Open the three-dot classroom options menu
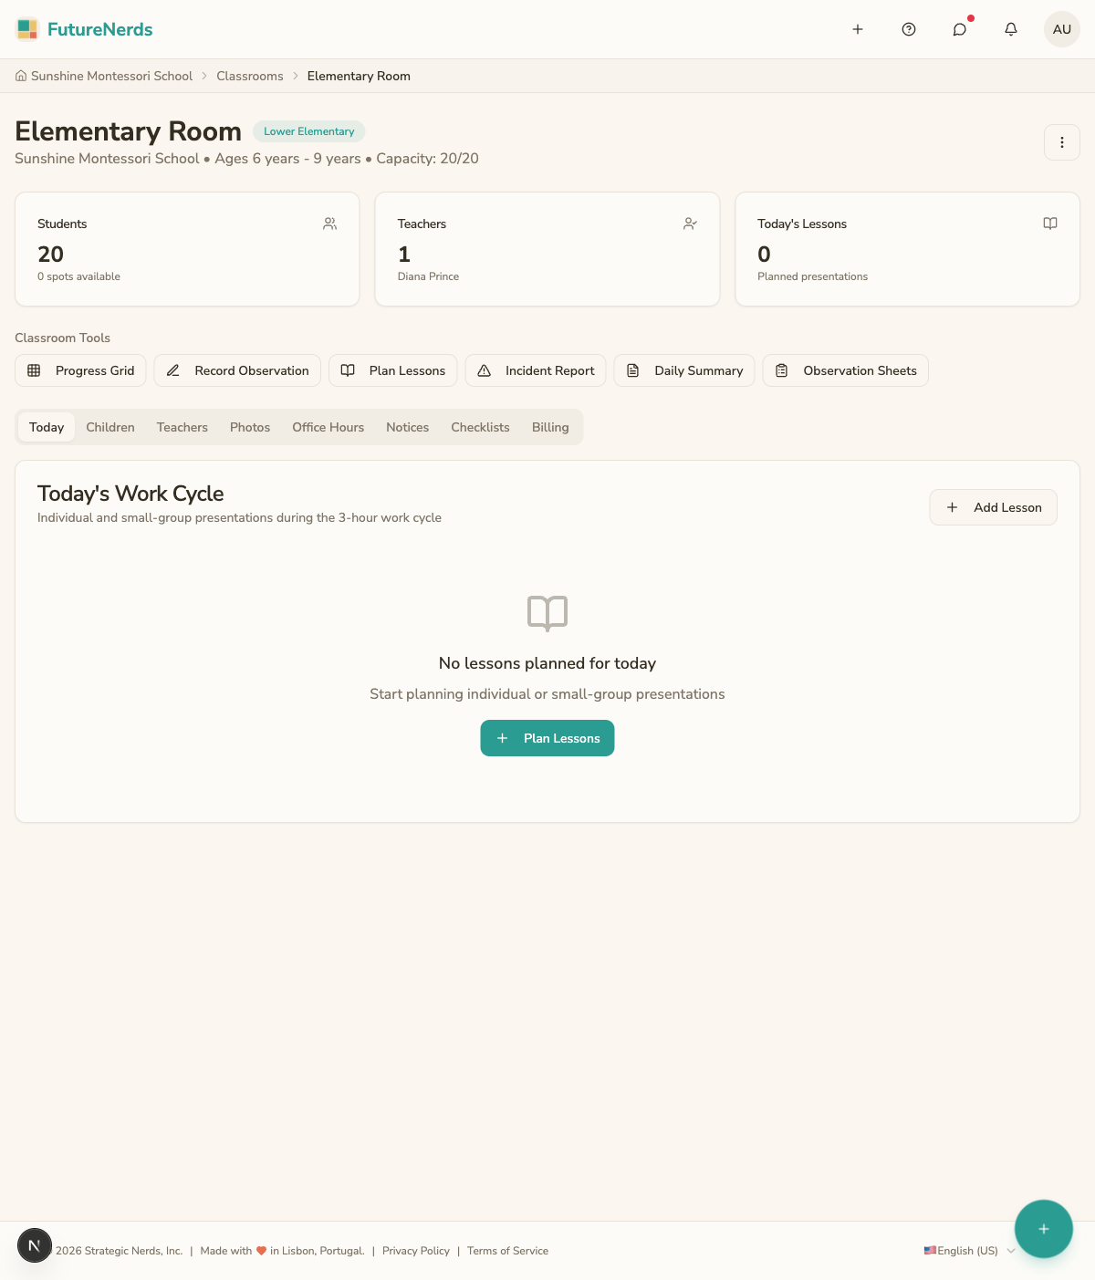Image resolution: width=1095 pixels, height=1280 pixels. (x=1062, y=142)
